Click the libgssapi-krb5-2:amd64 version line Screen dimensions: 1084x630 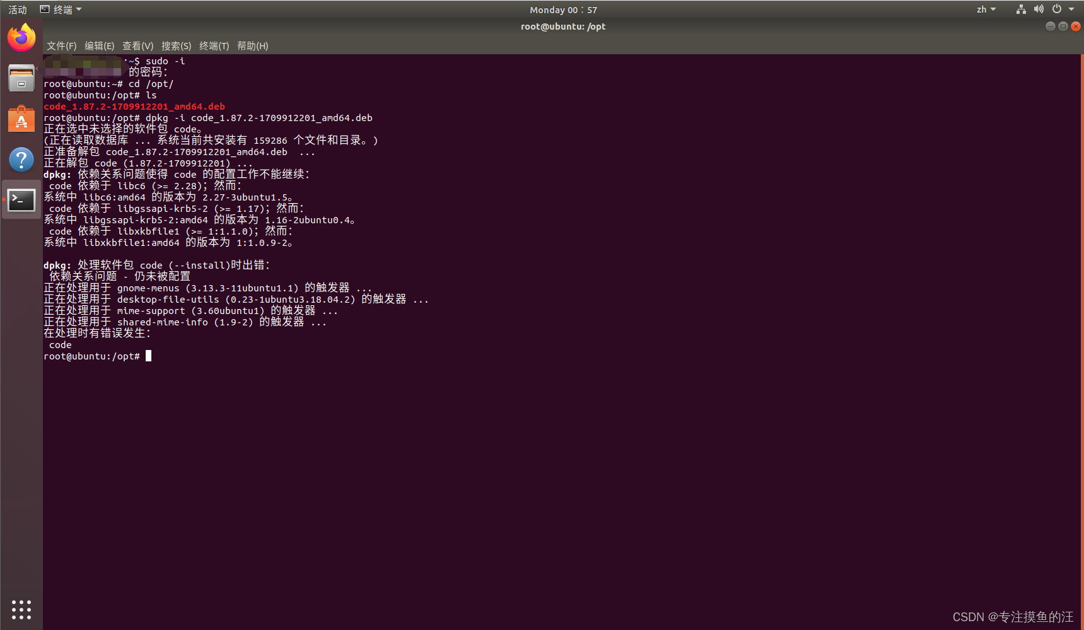click(x=199, y=220)
